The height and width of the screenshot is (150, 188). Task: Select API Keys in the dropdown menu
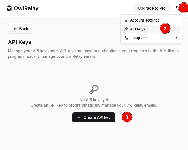(x=138, y=29)
